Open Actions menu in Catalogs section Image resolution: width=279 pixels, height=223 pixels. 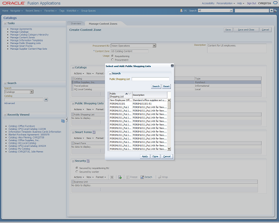[x=79, y=74]
